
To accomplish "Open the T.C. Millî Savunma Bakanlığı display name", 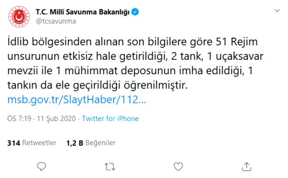I will [x=83, y=12].
